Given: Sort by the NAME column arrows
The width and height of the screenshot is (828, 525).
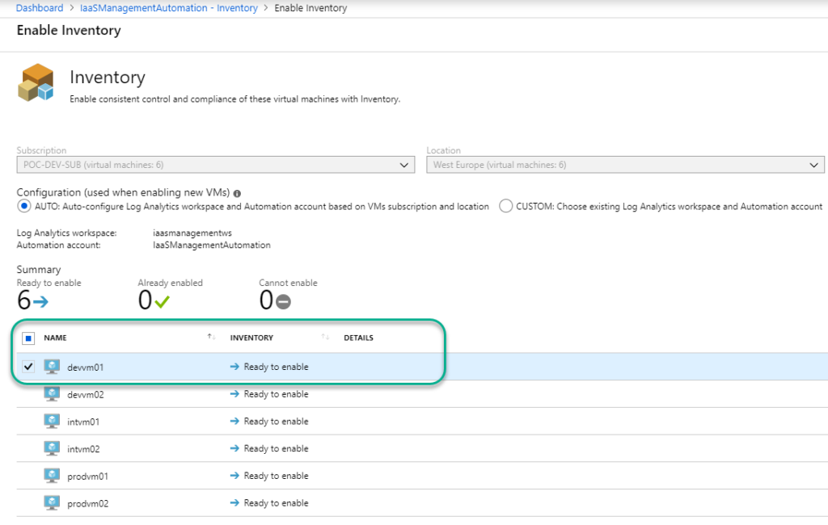Looking at the screenshot, I should point(211,337).
